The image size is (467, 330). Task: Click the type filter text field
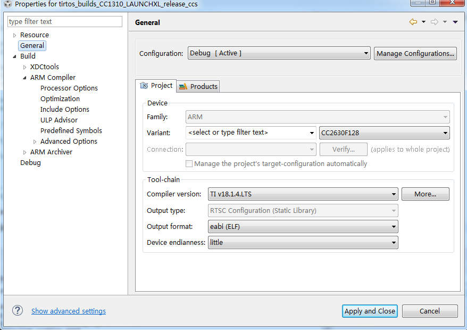point(65,21)
